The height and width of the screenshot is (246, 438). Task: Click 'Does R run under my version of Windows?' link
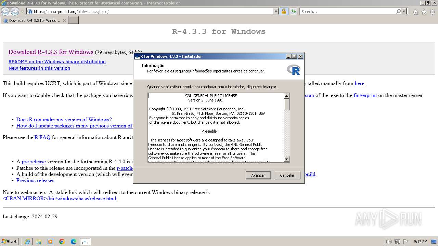(64, 120)
